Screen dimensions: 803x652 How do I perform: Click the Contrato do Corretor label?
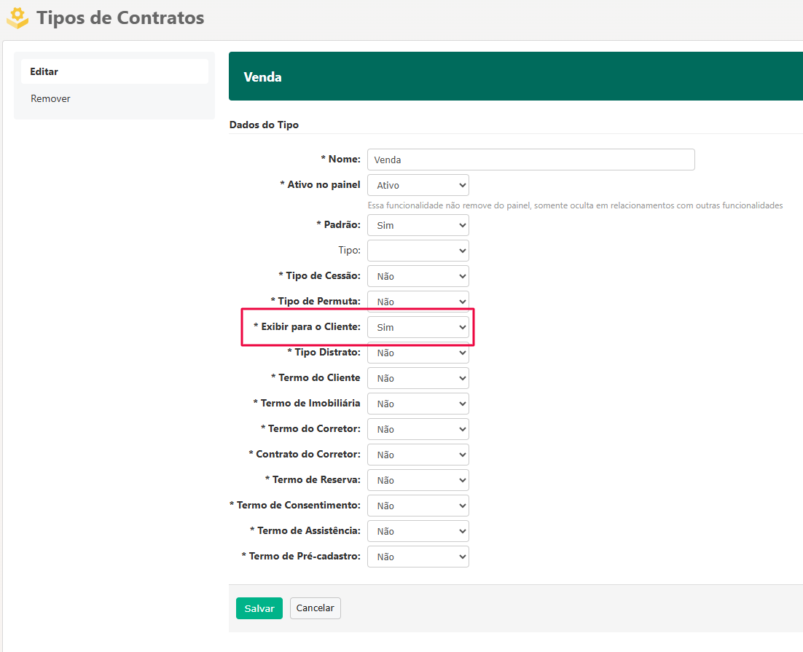(x=305, y=455)
